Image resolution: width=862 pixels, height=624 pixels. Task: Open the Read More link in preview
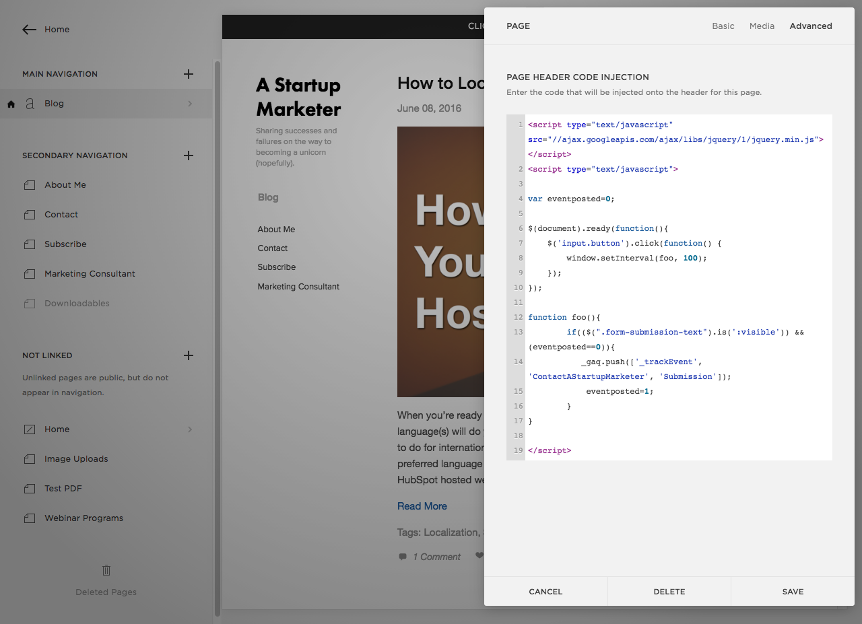[x=422, y=506]
